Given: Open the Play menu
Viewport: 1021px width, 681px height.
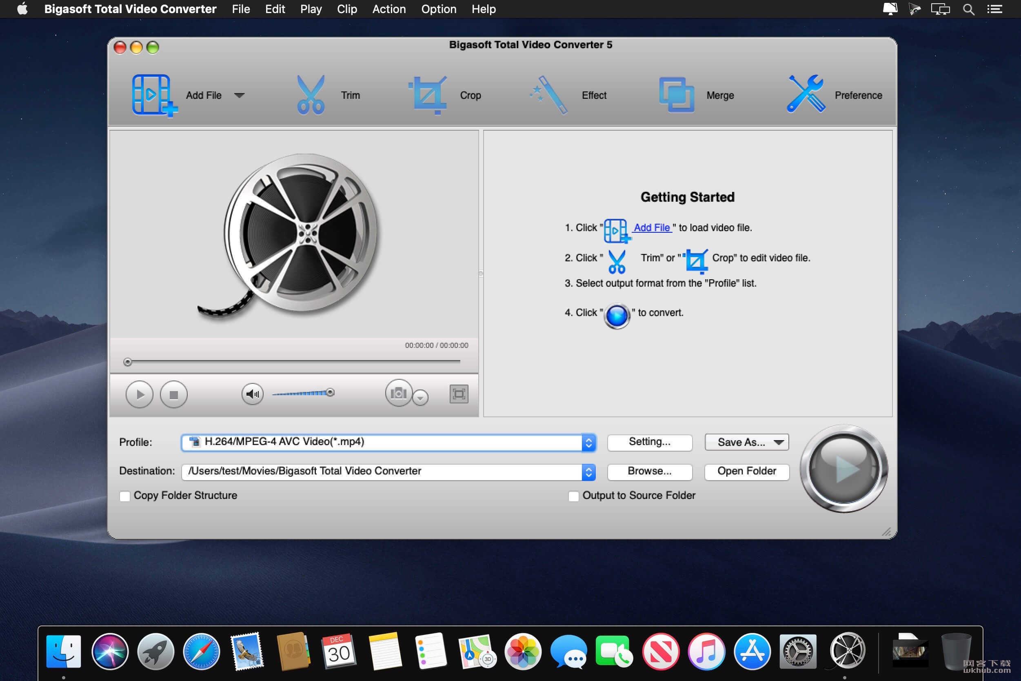Looking at the screenshot, I should point(311,9).
